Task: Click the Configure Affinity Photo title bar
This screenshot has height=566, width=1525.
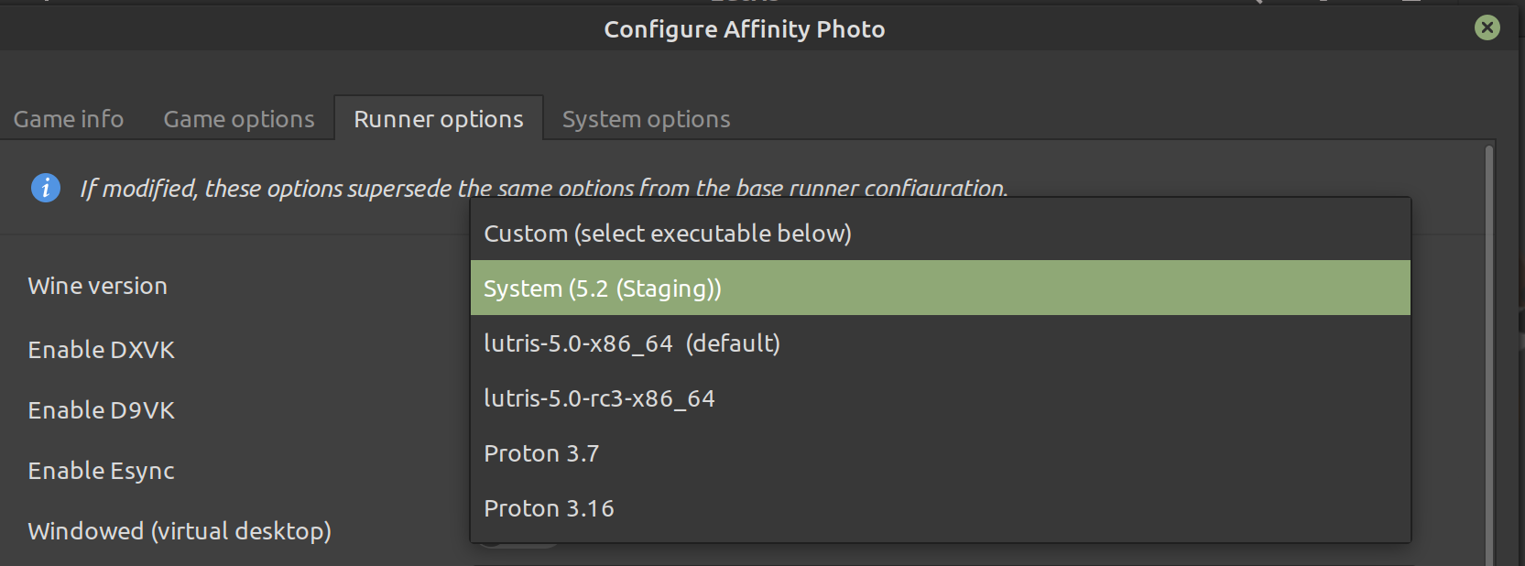Action: coord(745,29)
